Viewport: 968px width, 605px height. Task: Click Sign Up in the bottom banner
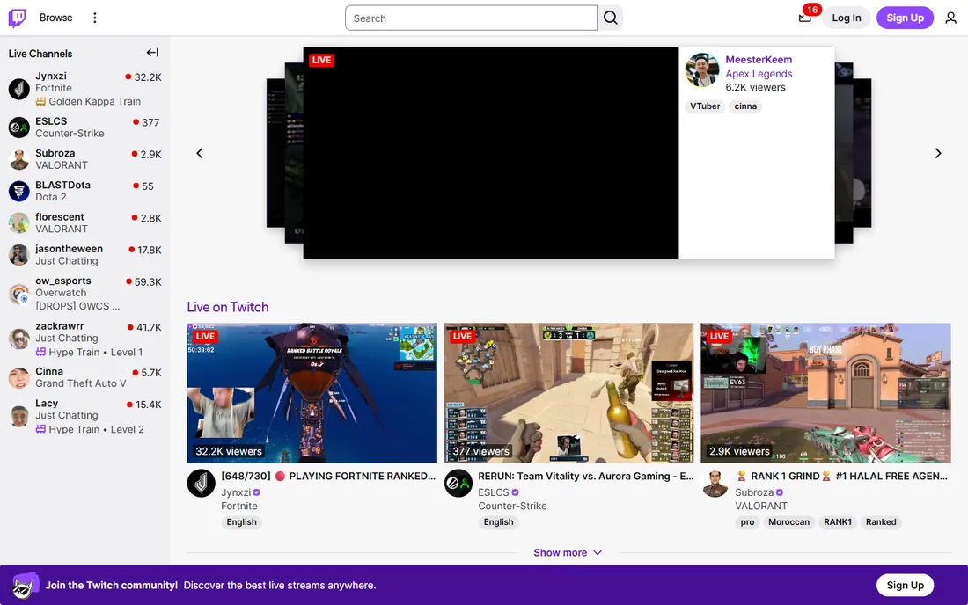click(x=905, y=586)
